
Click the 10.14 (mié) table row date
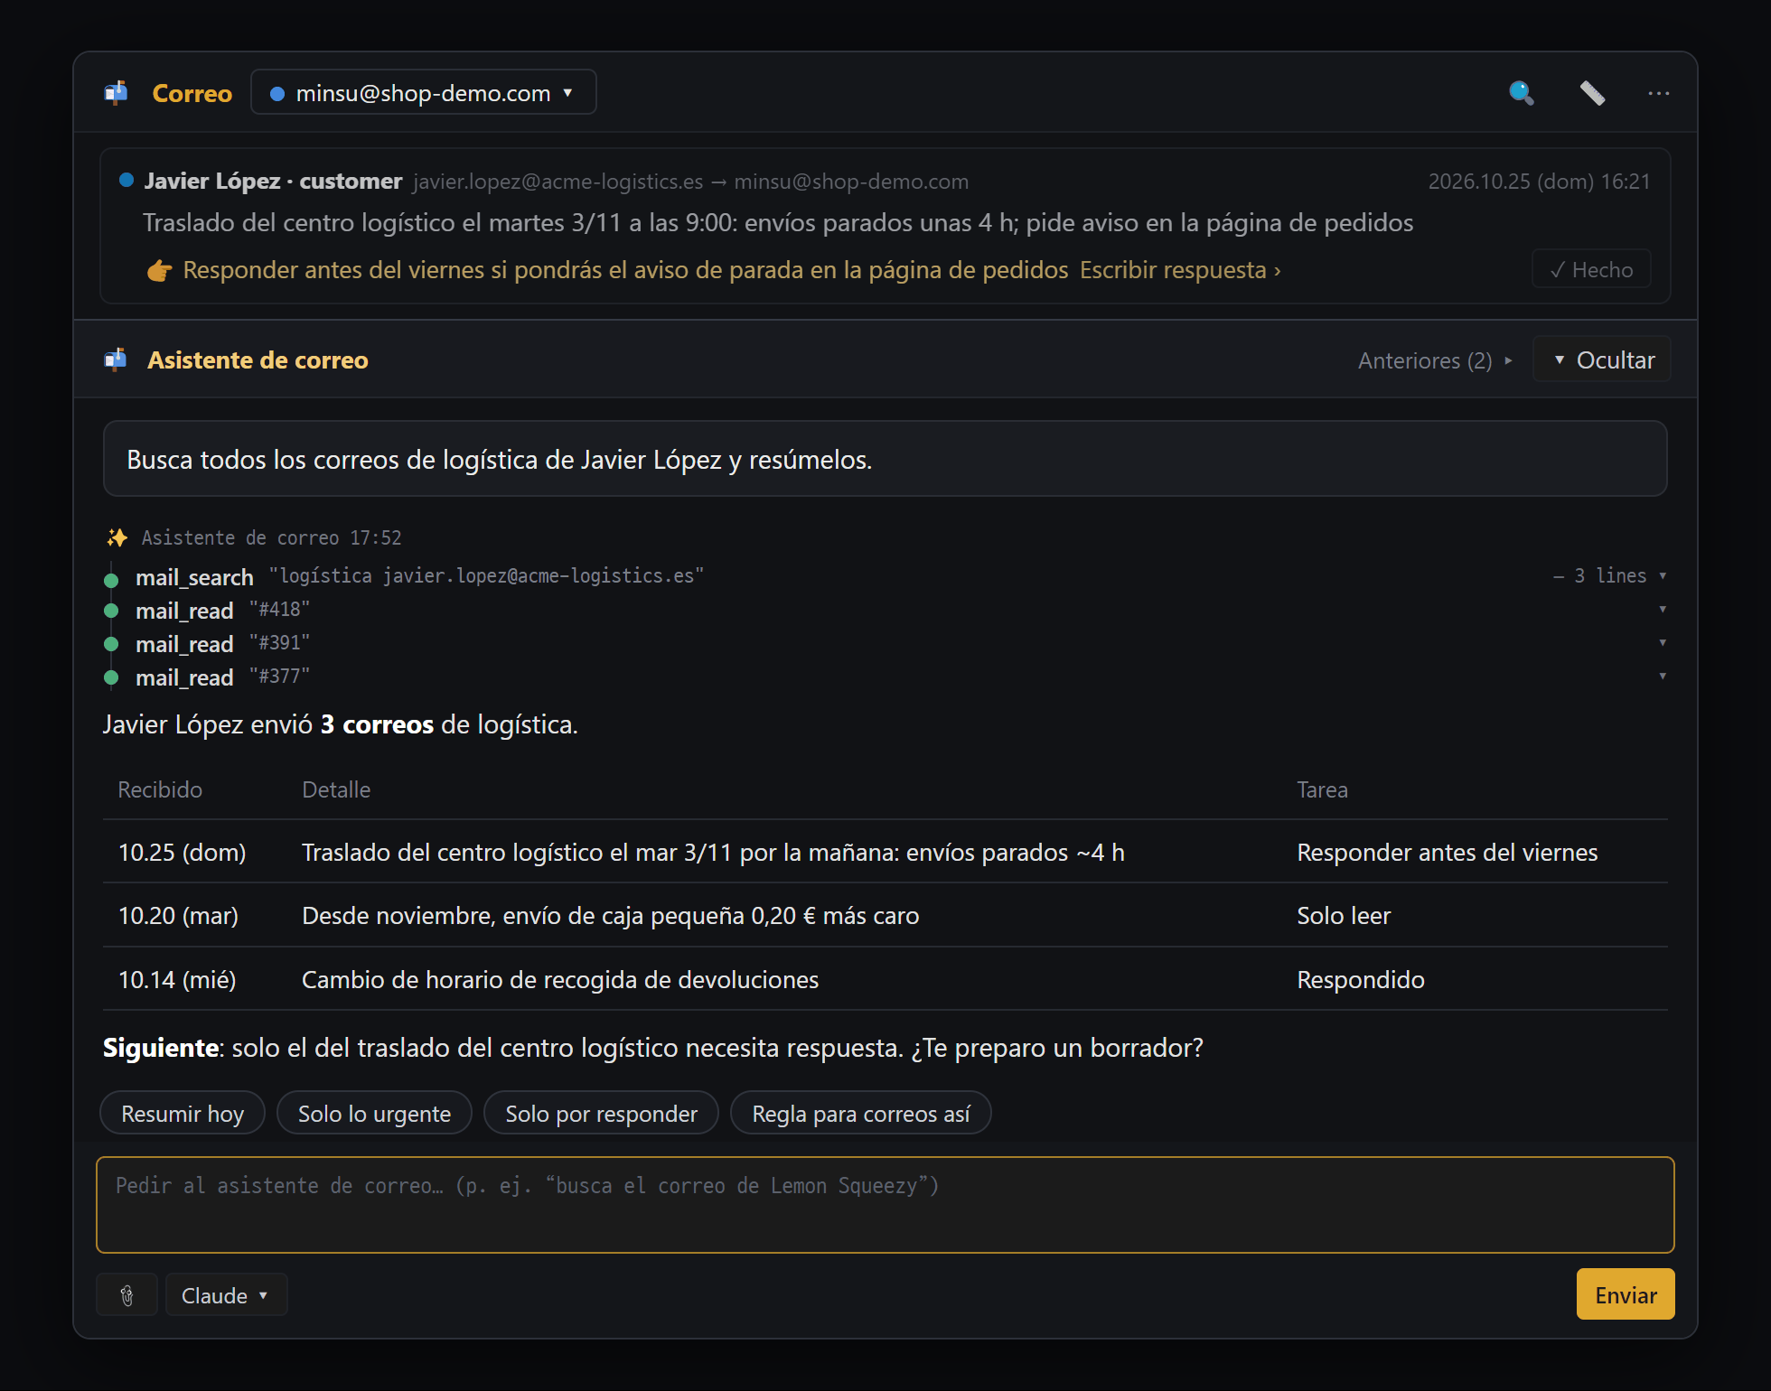point(177,980)
